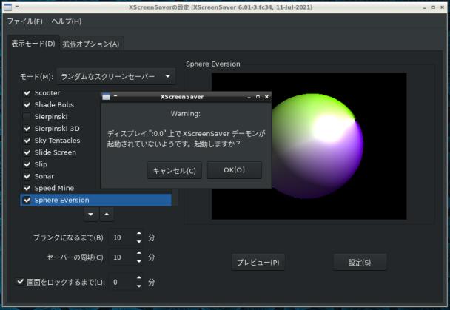Viewport: 450px width, 310px height.
Task: Disable the Sonar checkbox
Action: (27, 176)
